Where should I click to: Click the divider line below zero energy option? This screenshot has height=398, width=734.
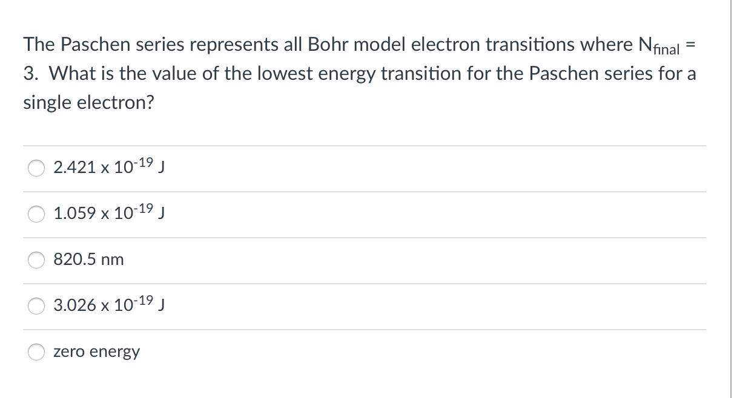click(x=363, y=373)
